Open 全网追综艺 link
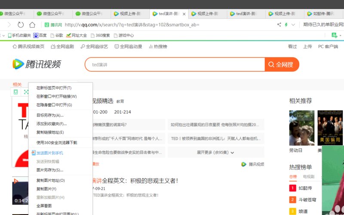344x215 pixels. click(94, 46)
